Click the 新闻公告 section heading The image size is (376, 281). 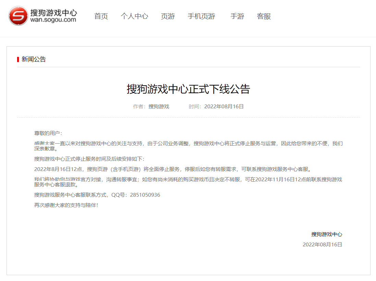click(34, 59)
